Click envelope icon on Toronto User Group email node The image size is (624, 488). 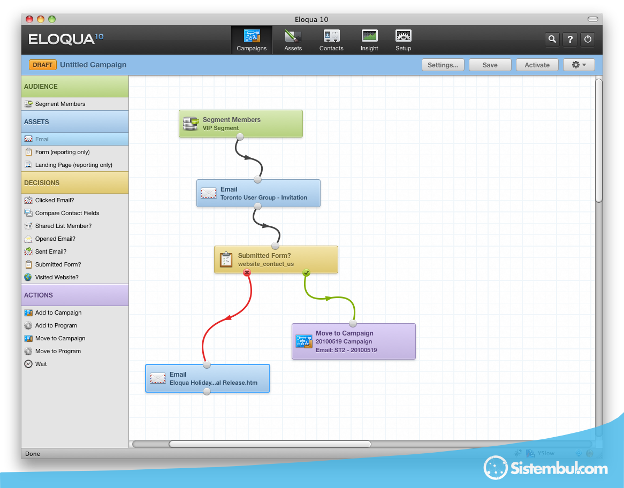[x=209, y=193]
